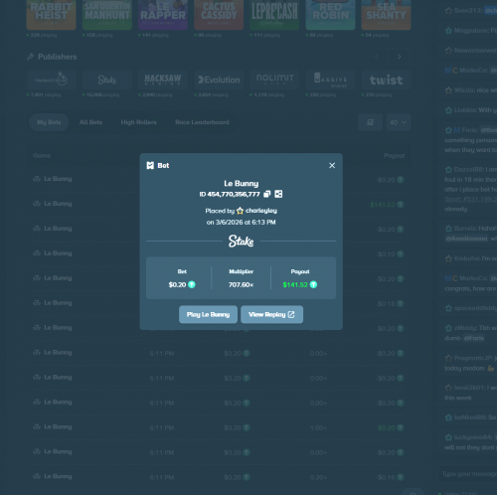The width and height of the screenshot is (497, 495).
Task: Select the My Bets tab
Action: (x=49, y=122)
